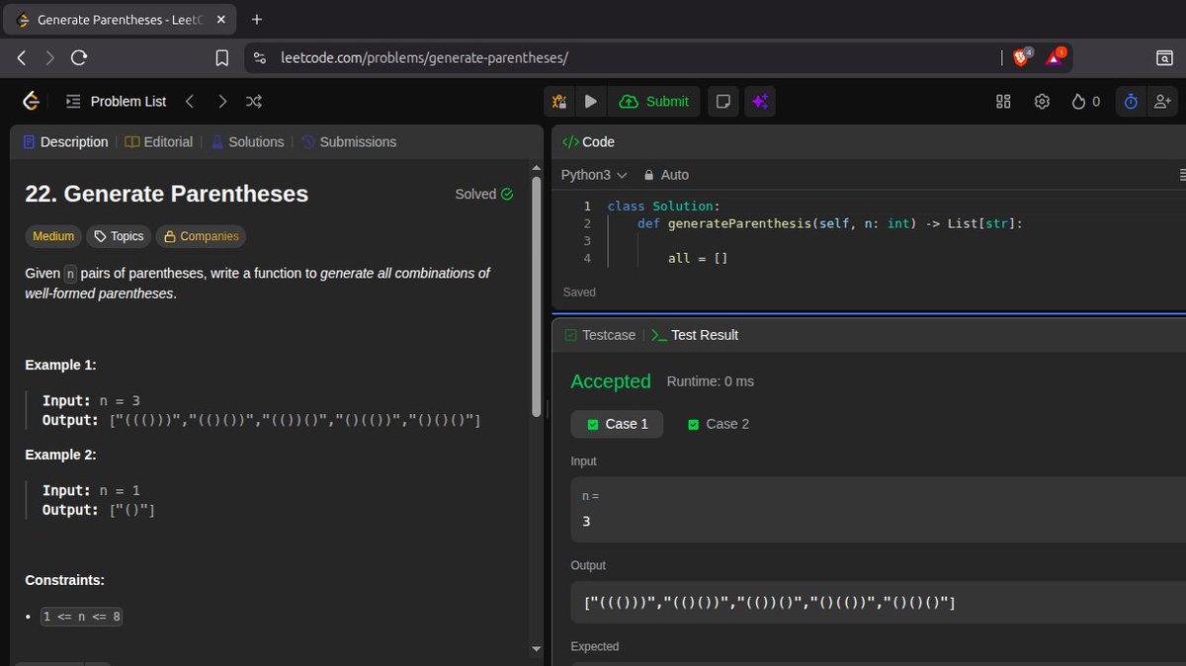
Task: Select the Test Result tab
Action: (695, 335)
